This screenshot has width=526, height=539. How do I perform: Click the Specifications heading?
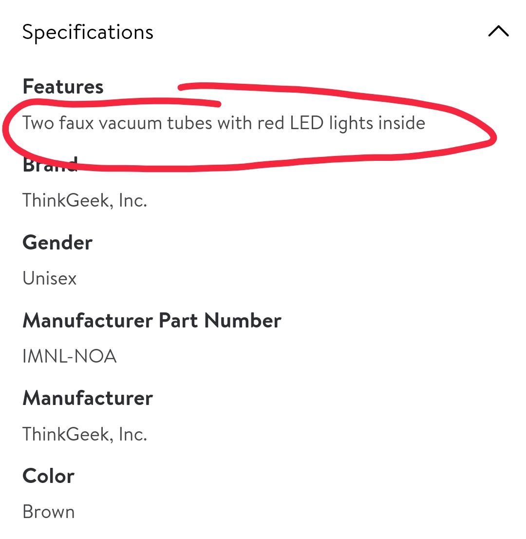click(88, 33)
